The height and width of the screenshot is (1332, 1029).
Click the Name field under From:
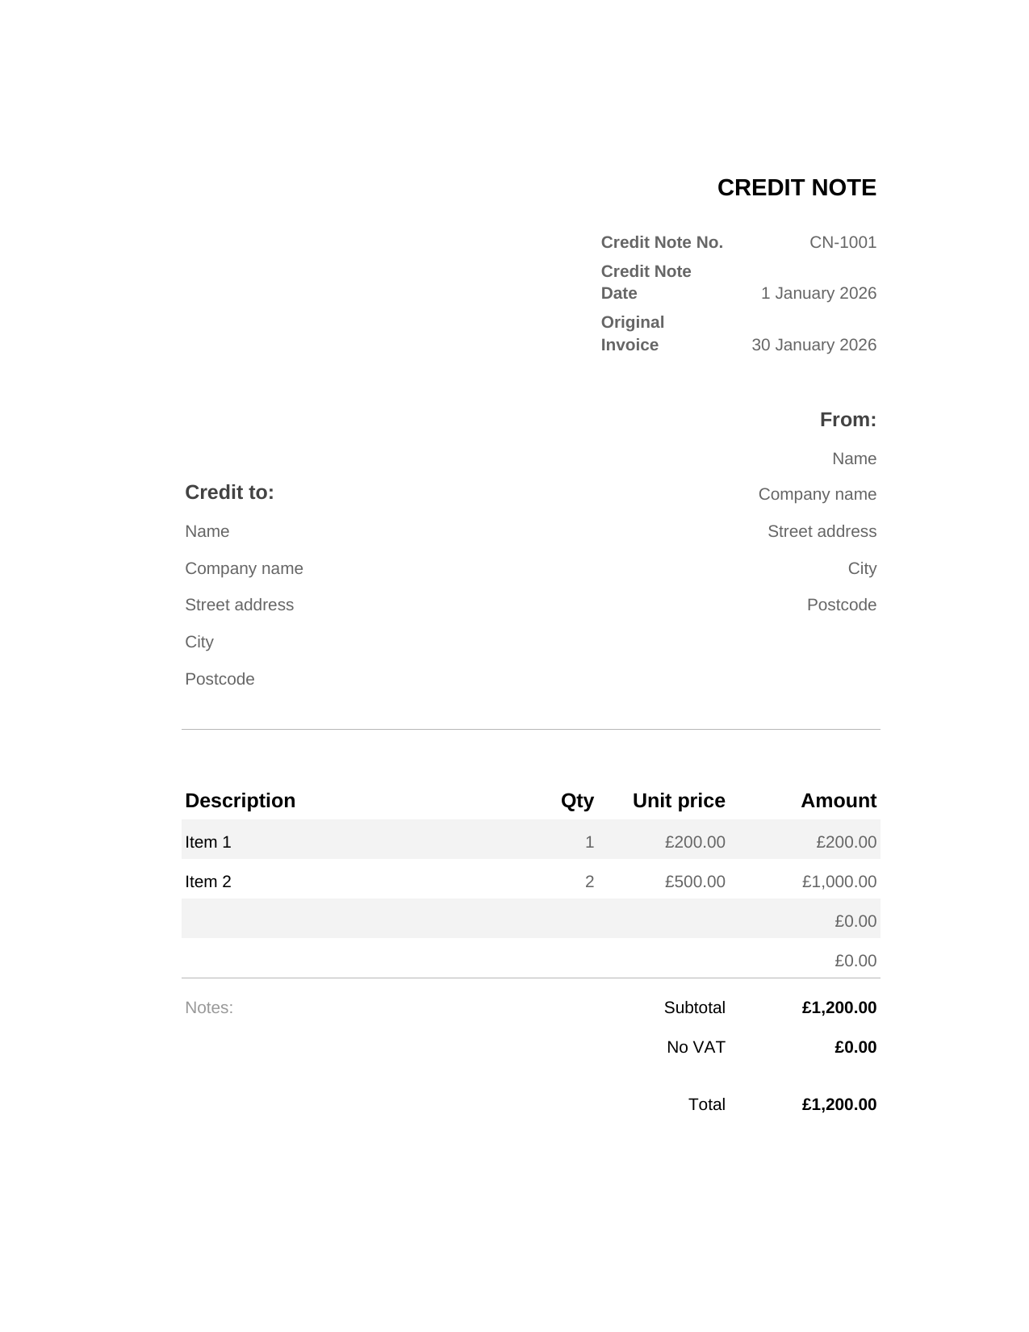click(x=854, y=459)
